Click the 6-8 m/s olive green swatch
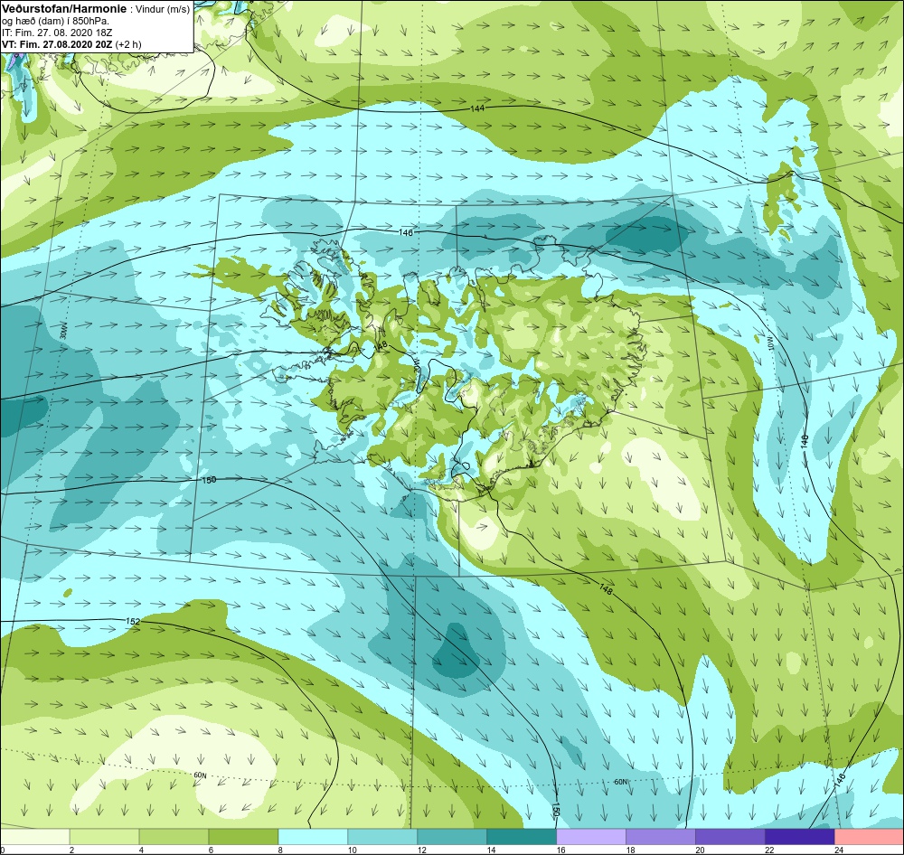Image resolution: width=904 pixels, height=855 pixels. [243, 836]
